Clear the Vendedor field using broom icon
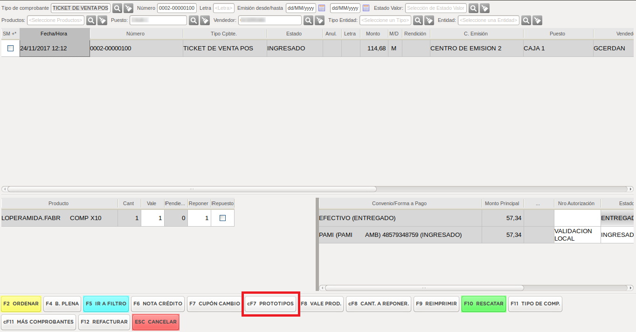 click(x=319, y=21)
